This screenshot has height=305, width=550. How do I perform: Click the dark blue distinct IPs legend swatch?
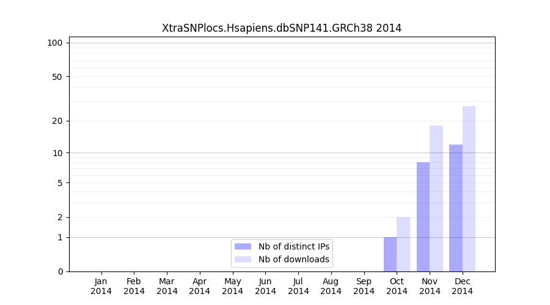(x=243, y=246)
